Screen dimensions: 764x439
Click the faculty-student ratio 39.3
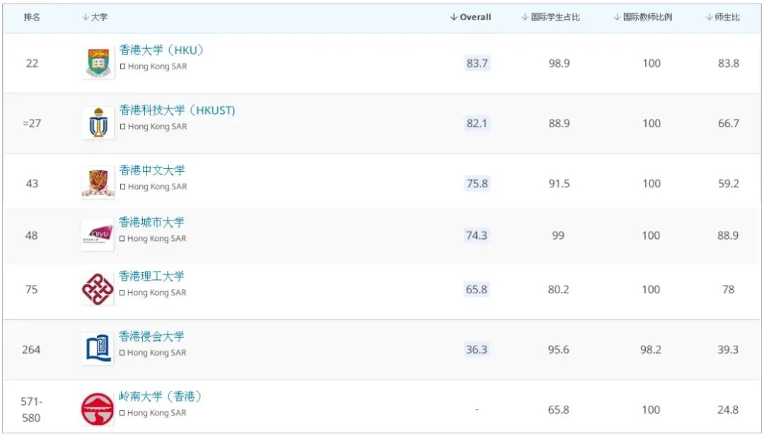click(728, 349)
